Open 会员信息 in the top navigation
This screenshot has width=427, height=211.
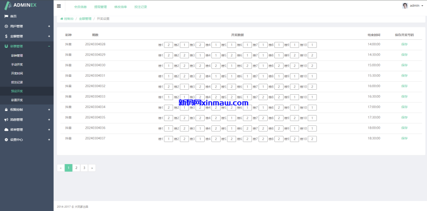click(80, 7)
